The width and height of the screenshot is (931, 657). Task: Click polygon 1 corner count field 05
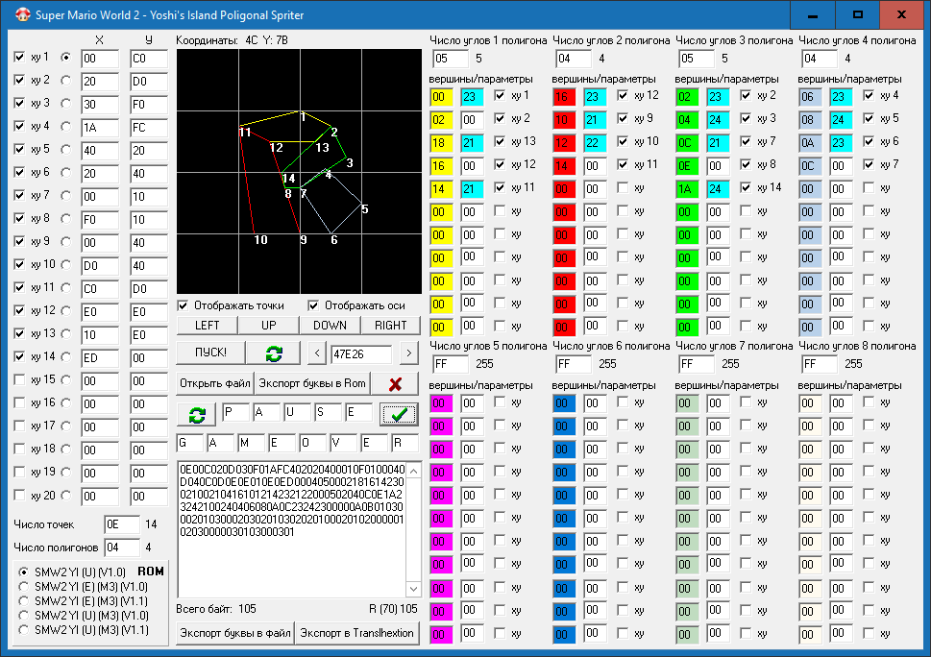pos(451,59)
